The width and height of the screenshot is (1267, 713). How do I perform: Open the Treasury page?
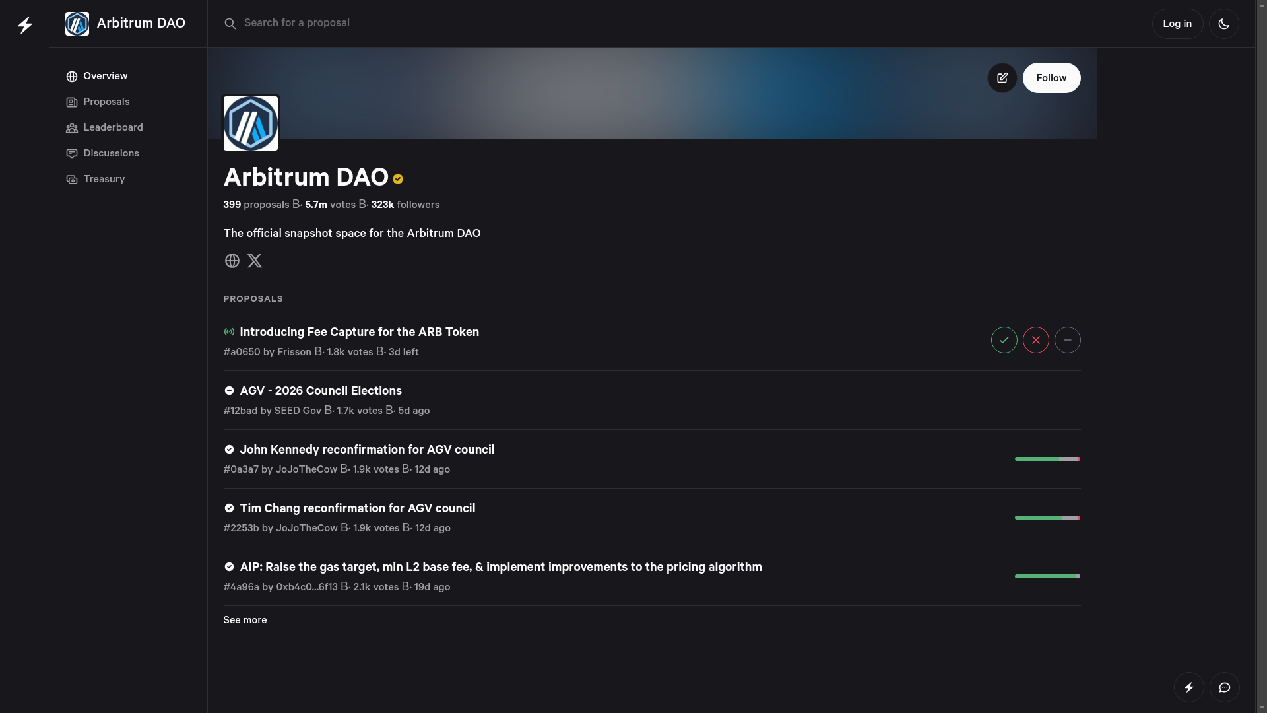click(x=104, y=179)
